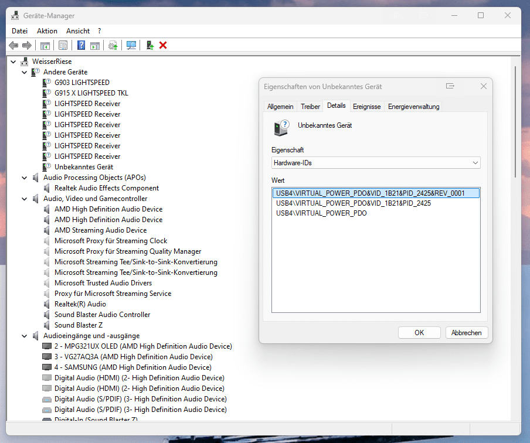Click the G903 LIGHTSPEED device icon
Screen dimensions: 530x443
point(47,83)
